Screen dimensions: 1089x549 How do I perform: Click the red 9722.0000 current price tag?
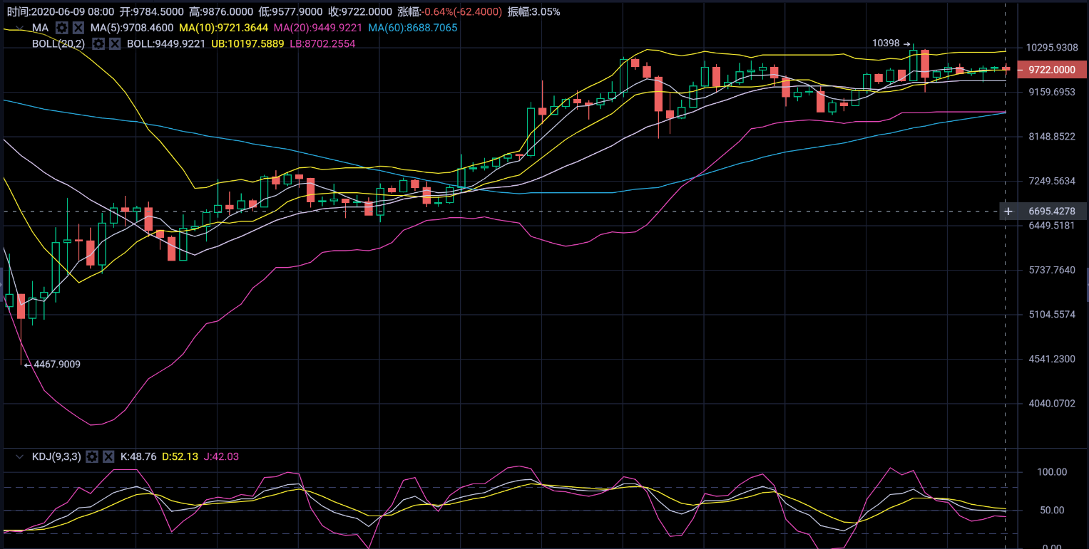tap(1053, 70)
